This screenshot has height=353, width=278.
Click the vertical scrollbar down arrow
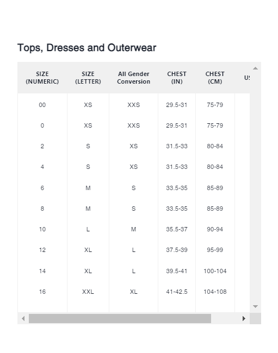tap(255, 306)
